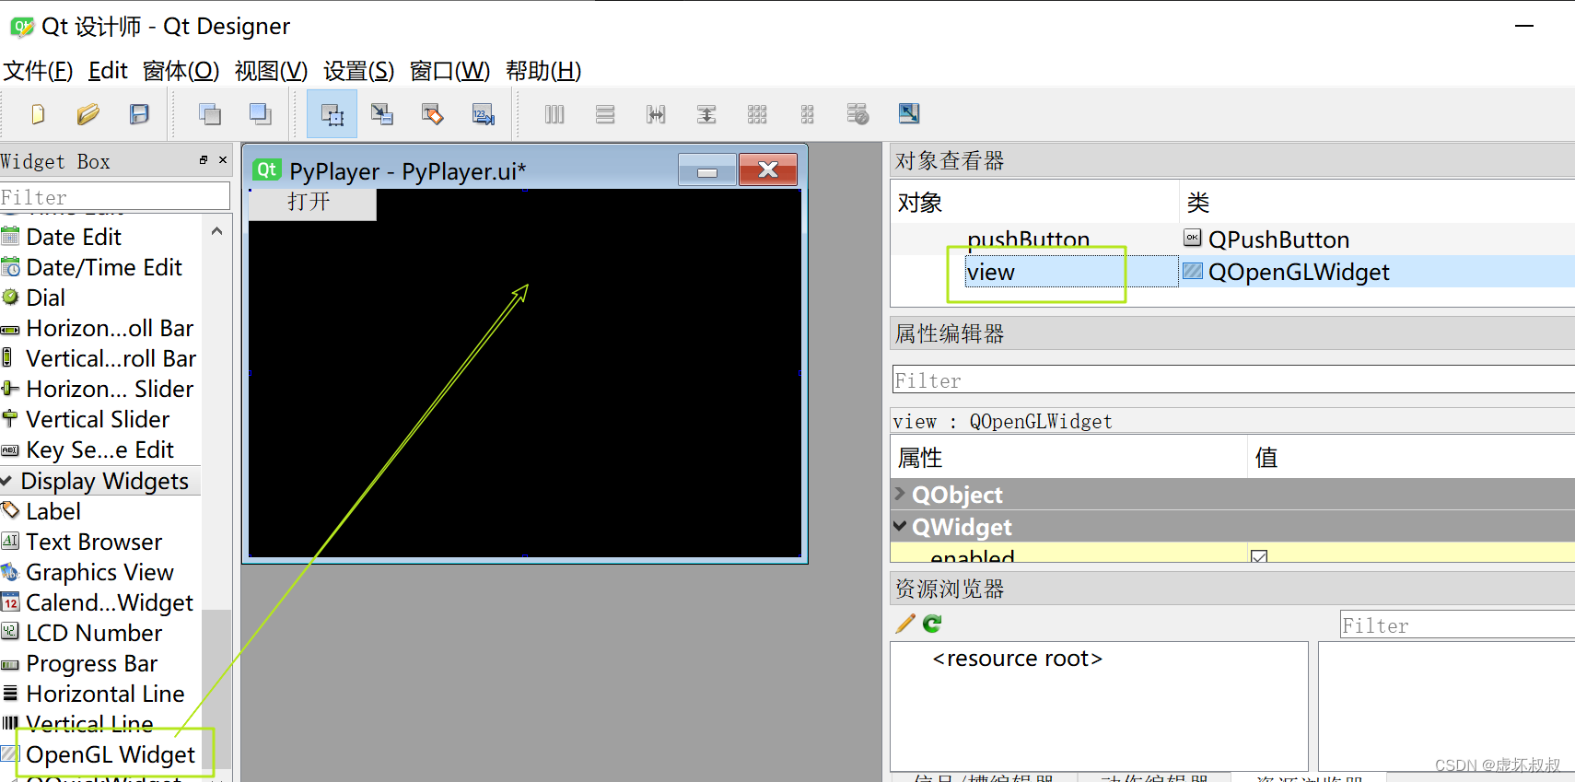Viewport: 1575px width, 782px height.
Task: Click the Lay Out in Grid icon
Action: pyautogui.click(x=757, y=114)
